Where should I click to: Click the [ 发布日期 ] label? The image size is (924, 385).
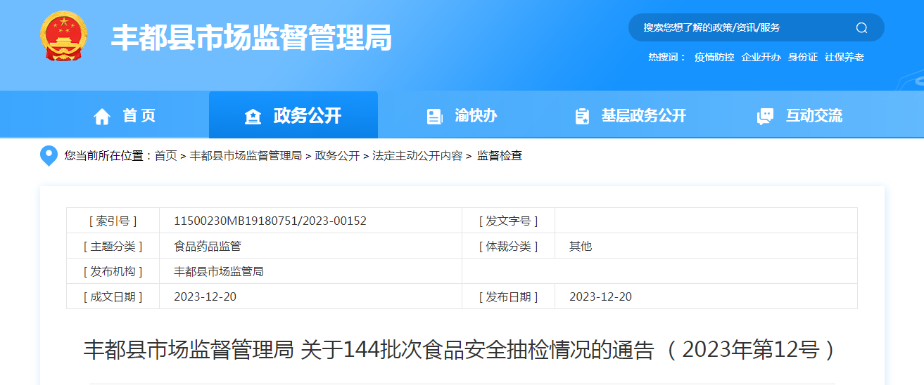(508, 296)
